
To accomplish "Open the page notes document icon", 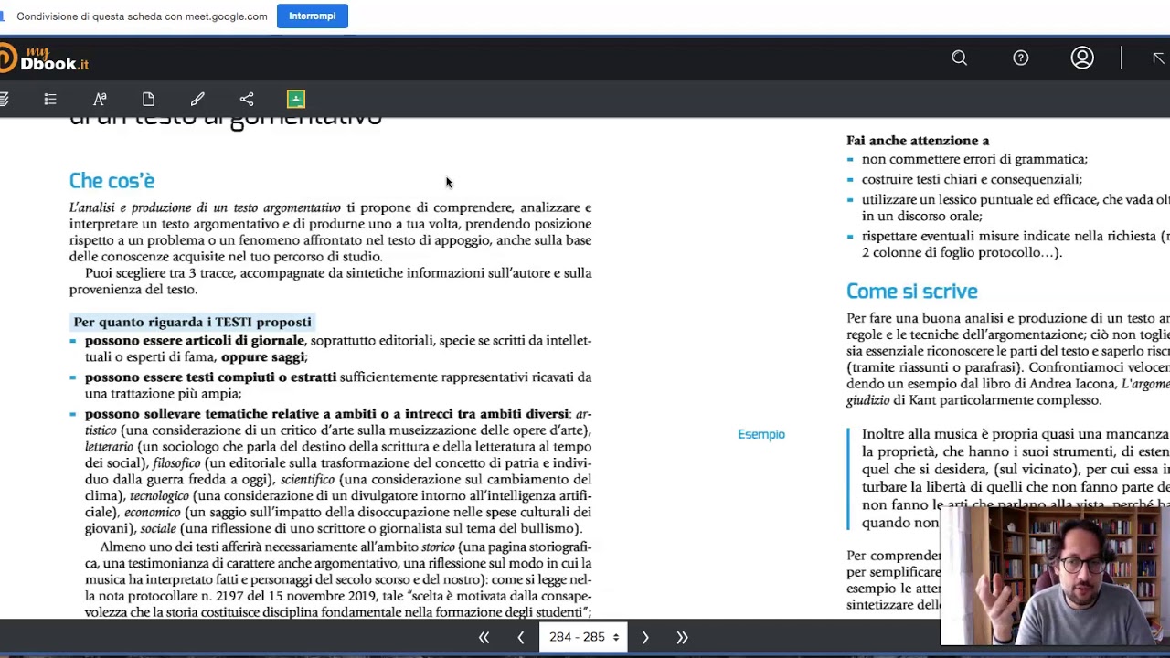I will point(149,99).
